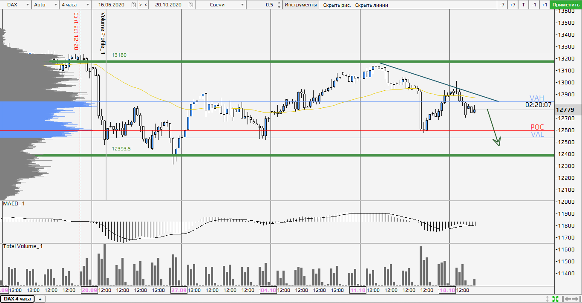Toggle 'Скрыть линии' to hide lines
This screenshot has width=582, height=303.
pos(372,5)
